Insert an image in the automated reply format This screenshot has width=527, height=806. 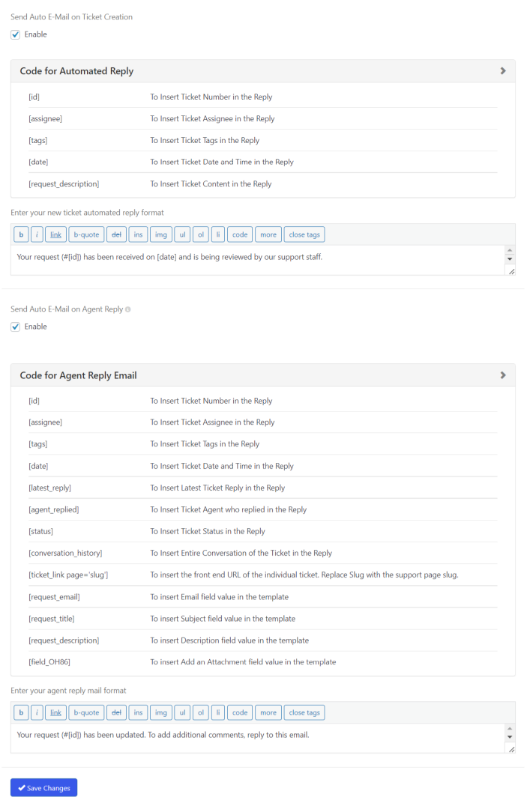[160, 234]
